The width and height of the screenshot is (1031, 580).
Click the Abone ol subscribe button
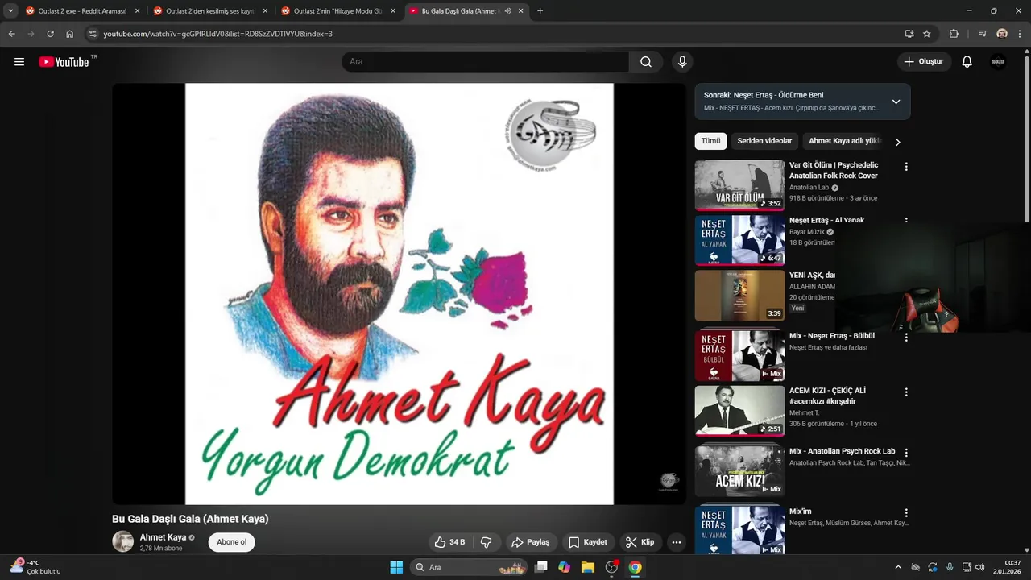click(x=232, y=542)
